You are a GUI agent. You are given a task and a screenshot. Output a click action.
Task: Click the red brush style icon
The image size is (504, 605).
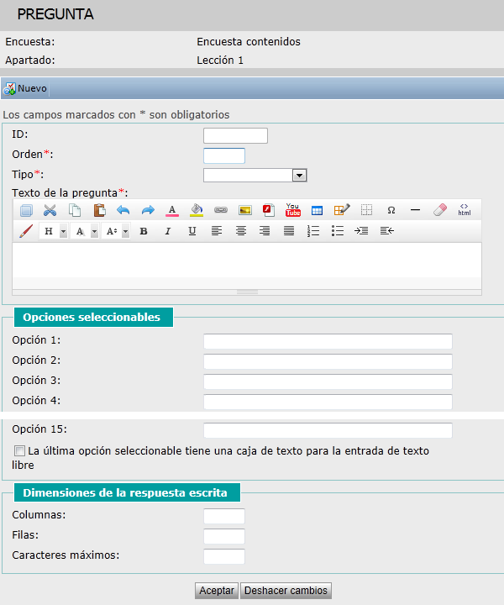pyautogui.click(x=26, y=231)
